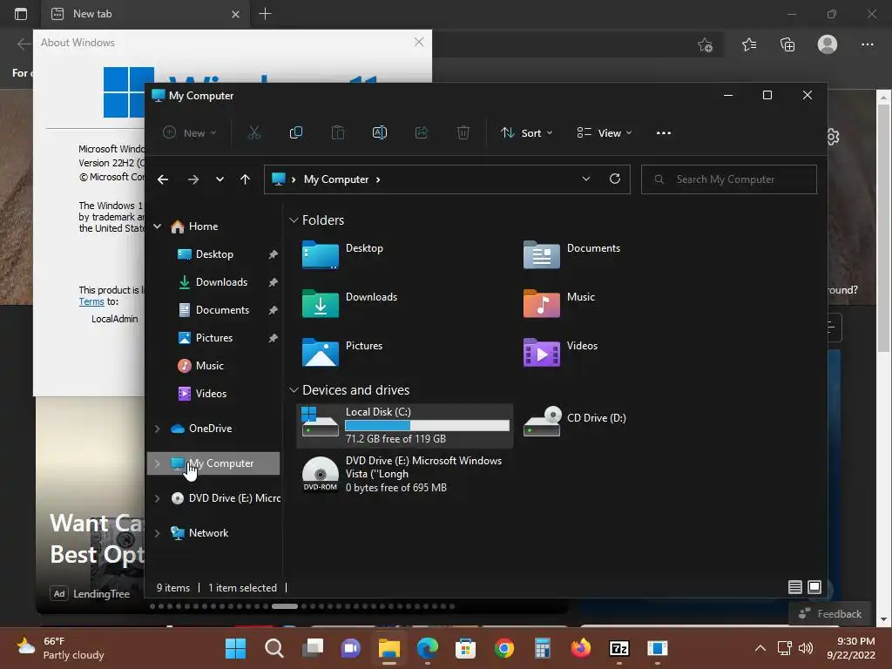892x669 pixels.
Task: Open the address bar history dropdown
Action: 586,179
